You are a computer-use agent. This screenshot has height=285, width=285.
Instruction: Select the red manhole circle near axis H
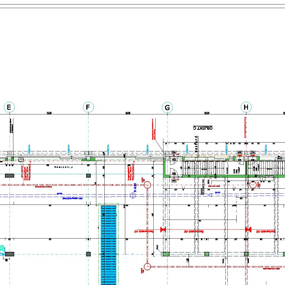pyautogui.click(x=253, y=185)
